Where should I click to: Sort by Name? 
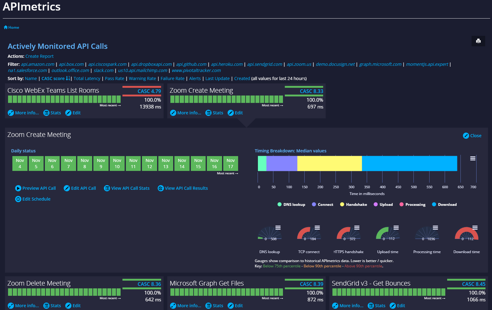point(31,79)
